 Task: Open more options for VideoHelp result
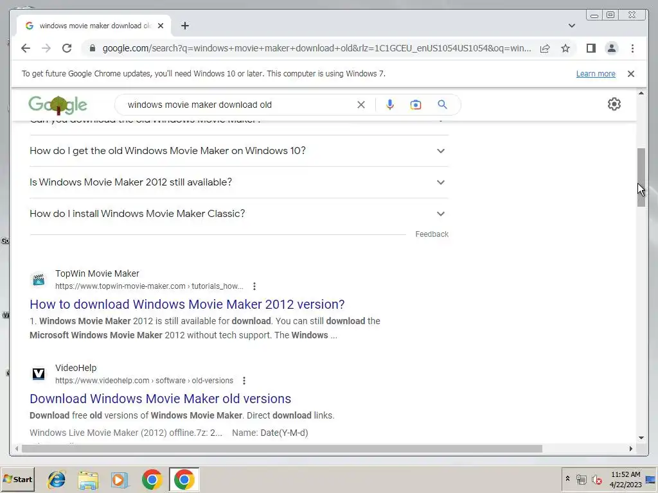pyautogui.click(x=244, y=381)
